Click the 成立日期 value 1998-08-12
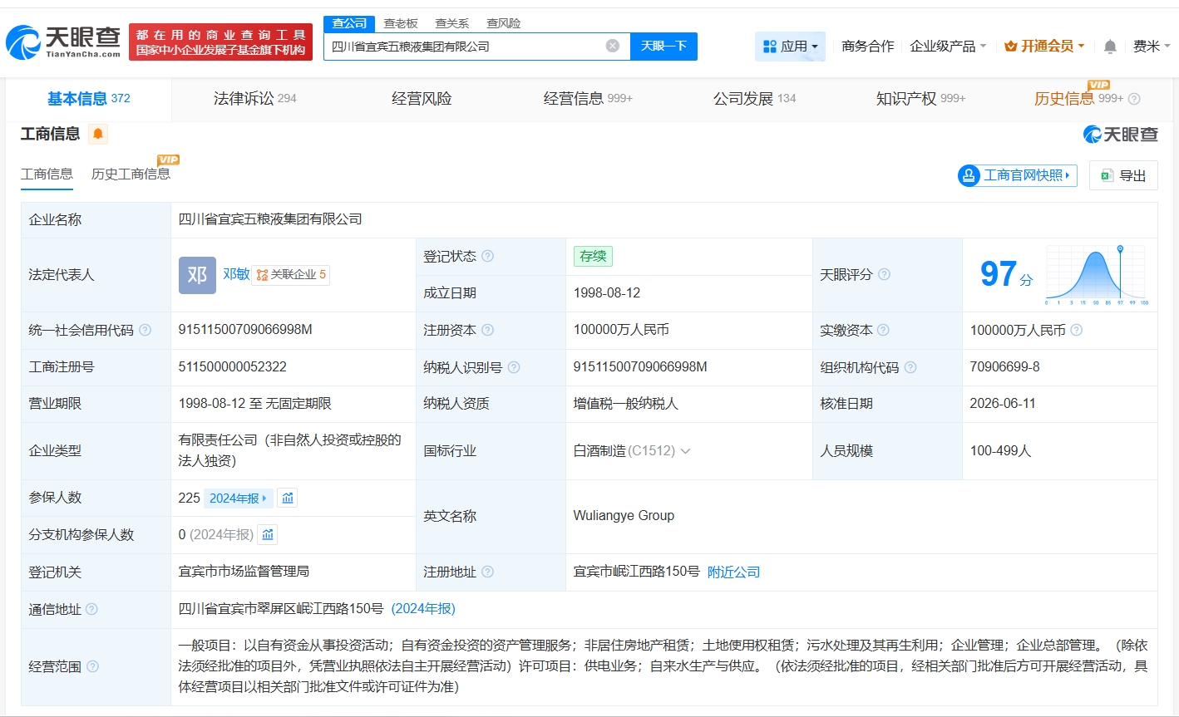Screen dimensions: 1179x717 (x=607, y=293)
